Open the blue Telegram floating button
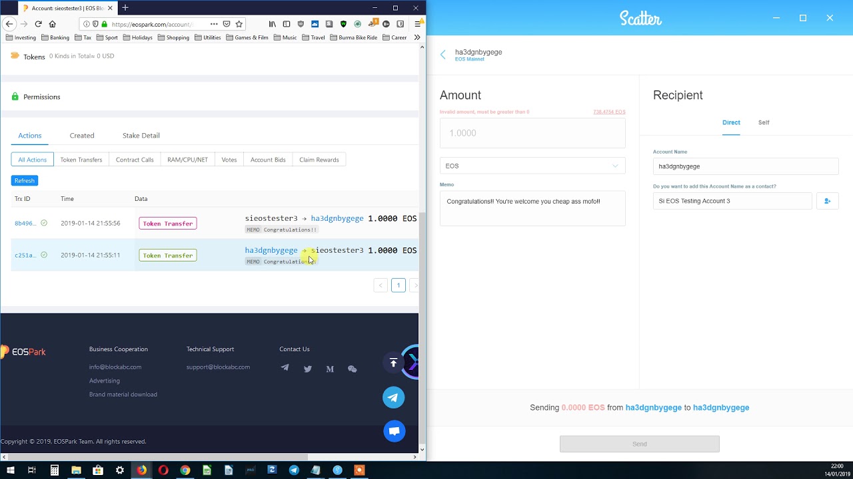Image resolution: width=853 pixels, height=479 pixels. (393, 398)
